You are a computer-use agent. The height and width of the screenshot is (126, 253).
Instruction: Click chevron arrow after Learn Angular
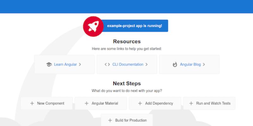click(x=80, y=64)
